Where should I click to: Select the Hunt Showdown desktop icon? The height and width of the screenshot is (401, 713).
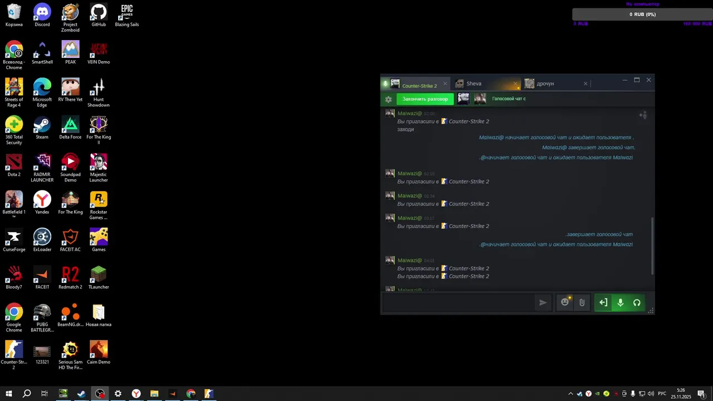pos(99,92)
